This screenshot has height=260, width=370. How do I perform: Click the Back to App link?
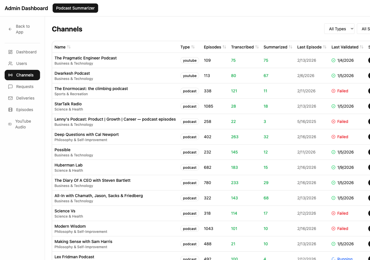tap(23, 29)
